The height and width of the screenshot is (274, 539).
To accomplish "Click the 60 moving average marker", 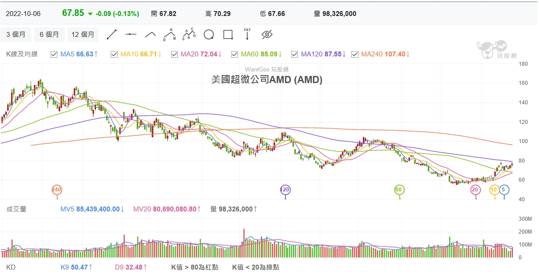I will (x=399, y=190).
